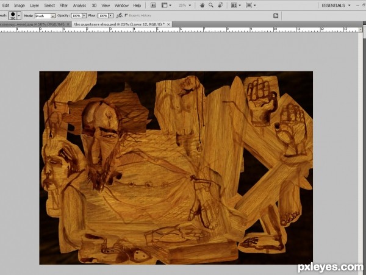Switch to the wood.jpg document tab
This screenshot has height=275, width=366.
32,24
